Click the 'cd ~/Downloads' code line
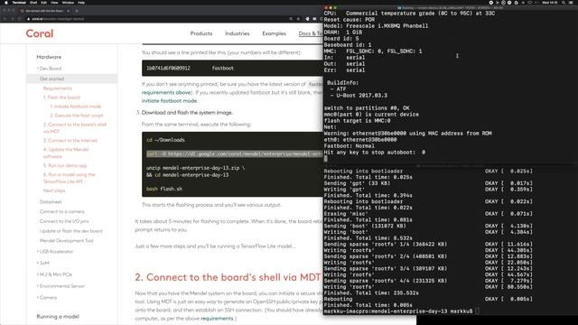Screen dimensions: 578x325 (x=165, y=140)
